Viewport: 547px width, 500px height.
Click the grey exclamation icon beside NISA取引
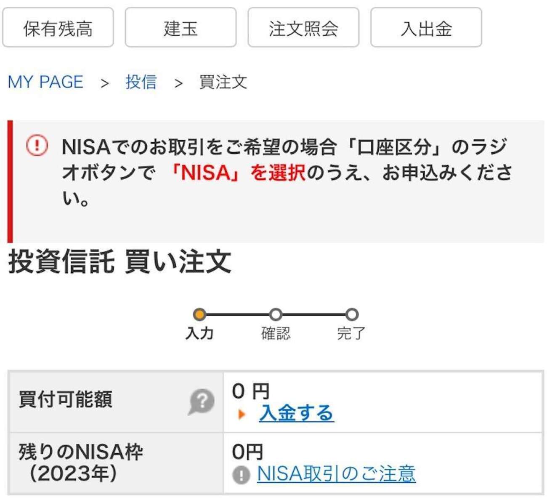(241, 475)
